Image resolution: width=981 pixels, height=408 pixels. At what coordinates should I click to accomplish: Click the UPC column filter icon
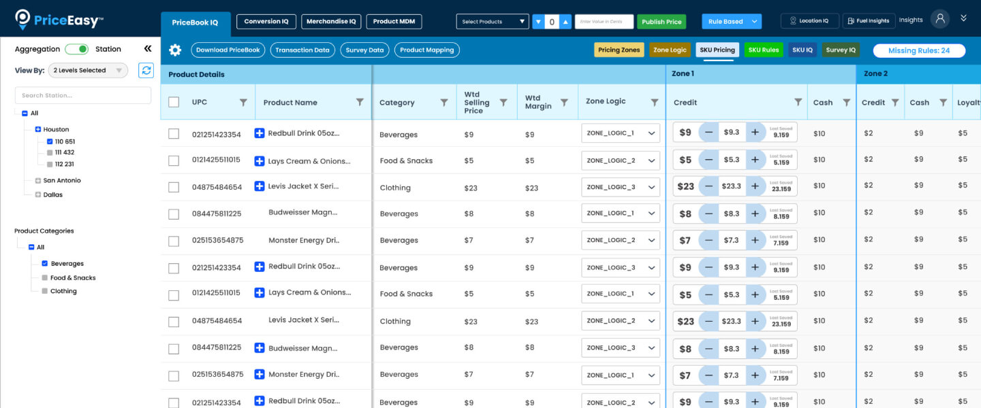pyautogui.click(x=243, y=102)
